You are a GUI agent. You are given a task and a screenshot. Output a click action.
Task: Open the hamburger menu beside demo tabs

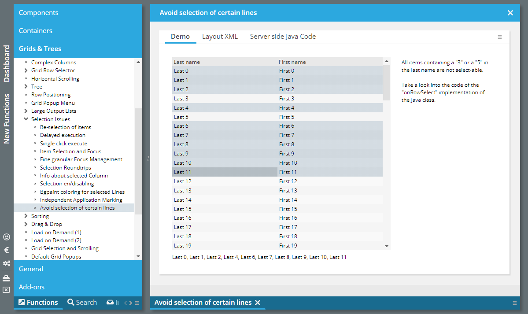point(500,37)
